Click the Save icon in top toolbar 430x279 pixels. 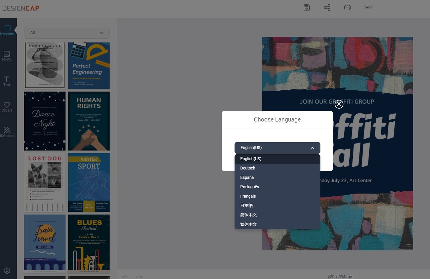[306, 7]
